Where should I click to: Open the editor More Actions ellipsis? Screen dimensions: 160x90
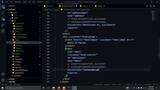157,6
